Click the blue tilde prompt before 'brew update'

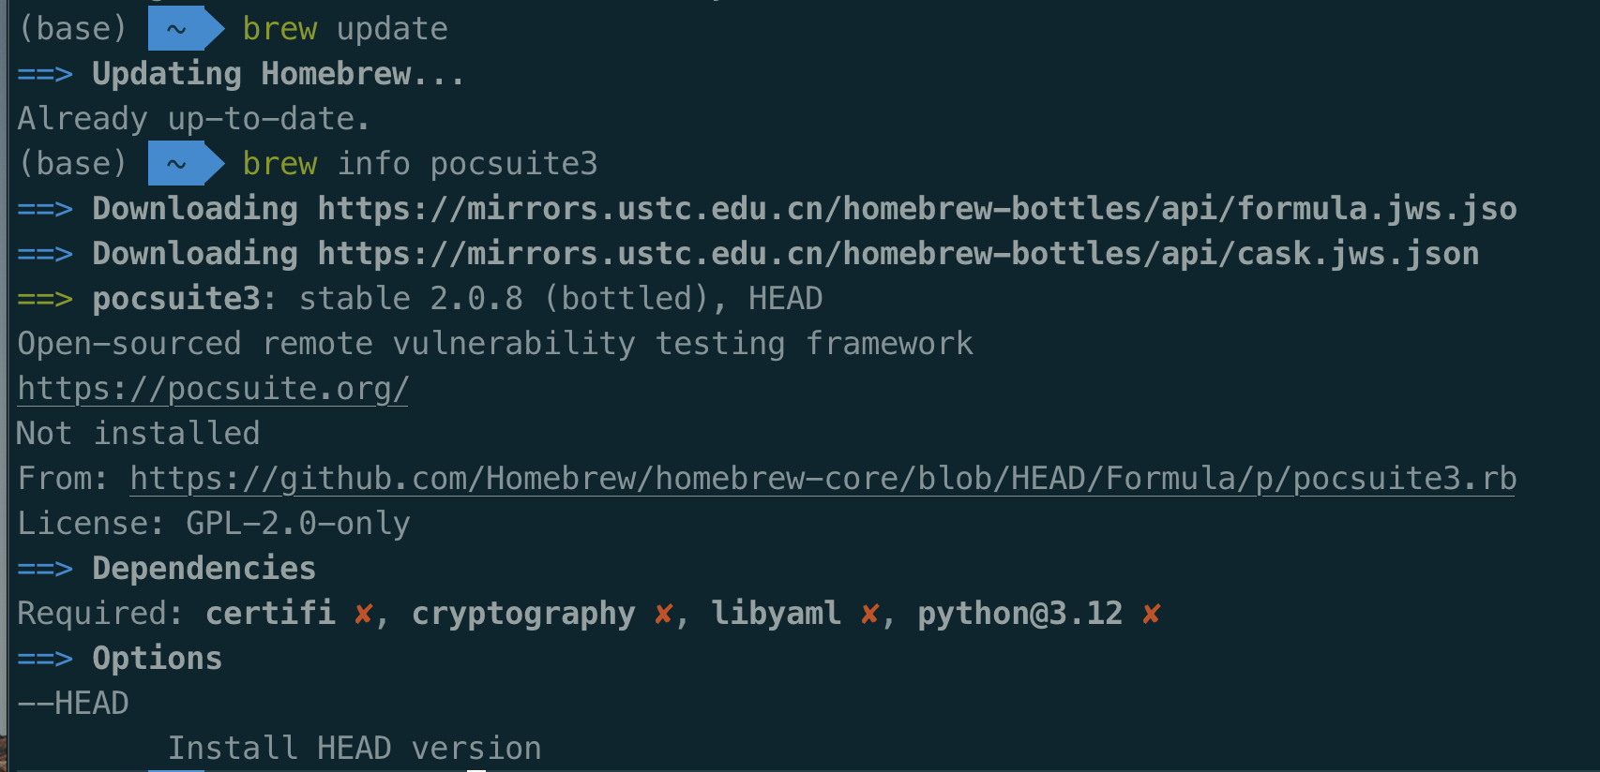177,29
